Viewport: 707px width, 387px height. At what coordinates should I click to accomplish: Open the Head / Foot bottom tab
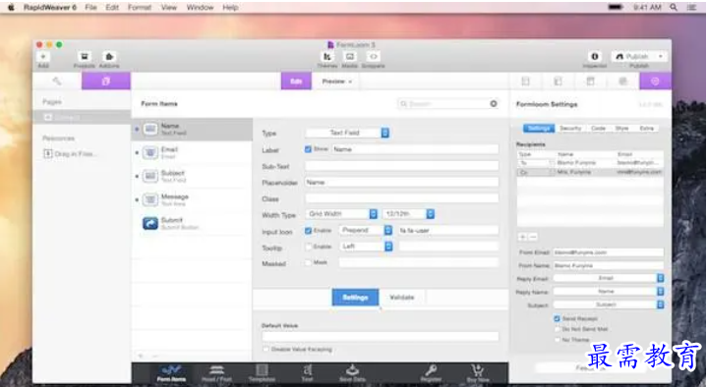(x=217, y=373)
